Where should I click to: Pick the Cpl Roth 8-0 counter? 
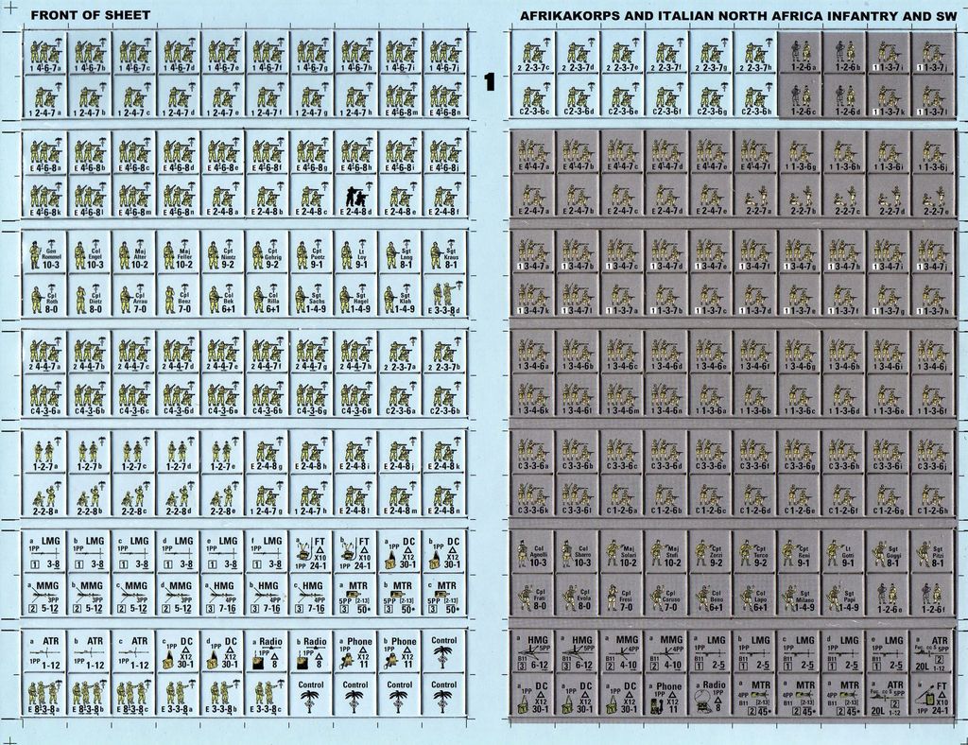point(45,298)
